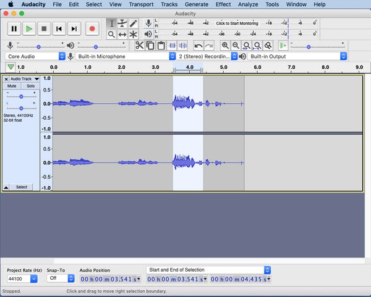
Task: Click the playback meter speaker icon
Action: point(148,34)
